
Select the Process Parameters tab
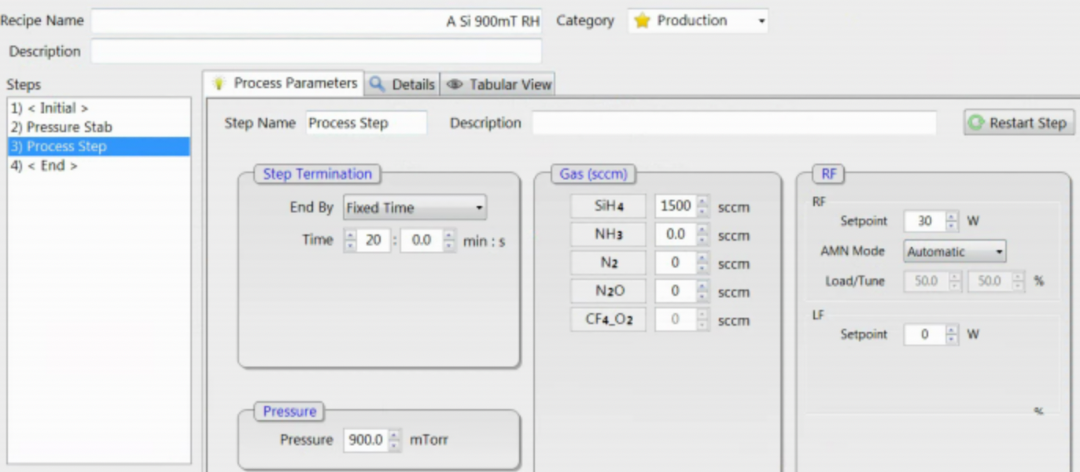[x=285, y=83]
